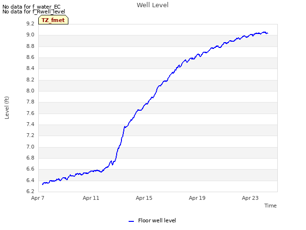The height and width of the screenshot is (230, 306).
Task: Click the 7.0 y-axis label
Action: tap(30, 147)
